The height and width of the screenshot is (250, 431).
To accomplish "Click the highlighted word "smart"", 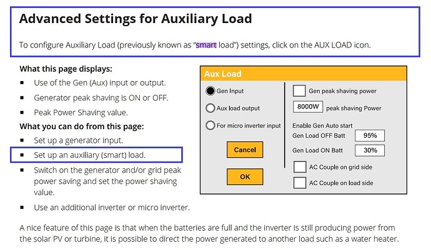I will pos(206,45).
